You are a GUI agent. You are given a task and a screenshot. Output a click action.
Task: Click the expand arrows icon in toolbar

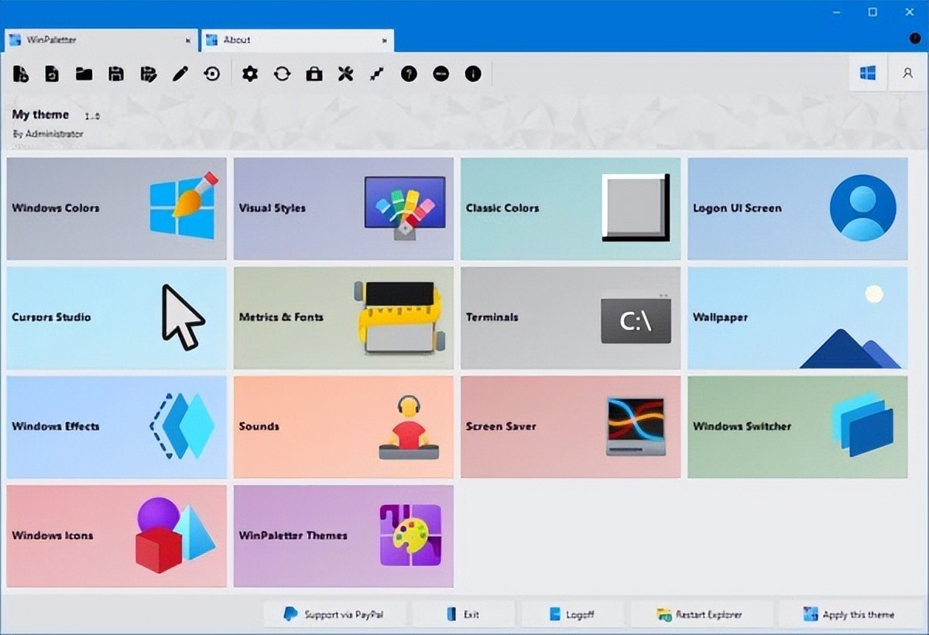coord(377,74)
